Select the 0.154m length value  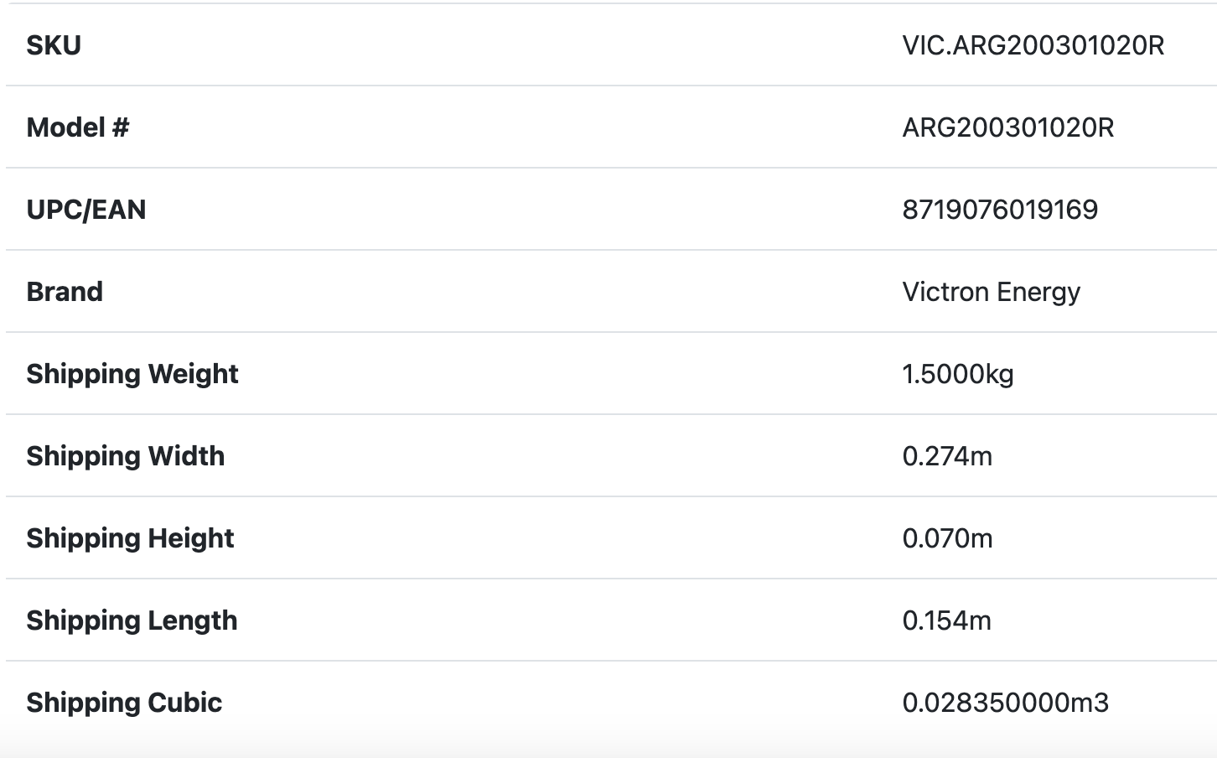click(946, 620)
